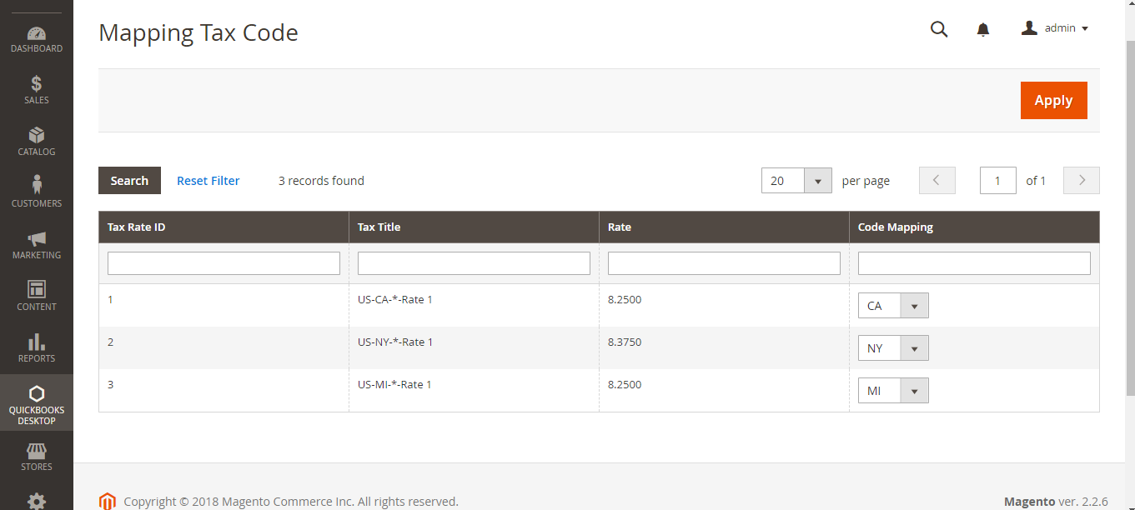Click the orange Apply button

coord(1053,100)
